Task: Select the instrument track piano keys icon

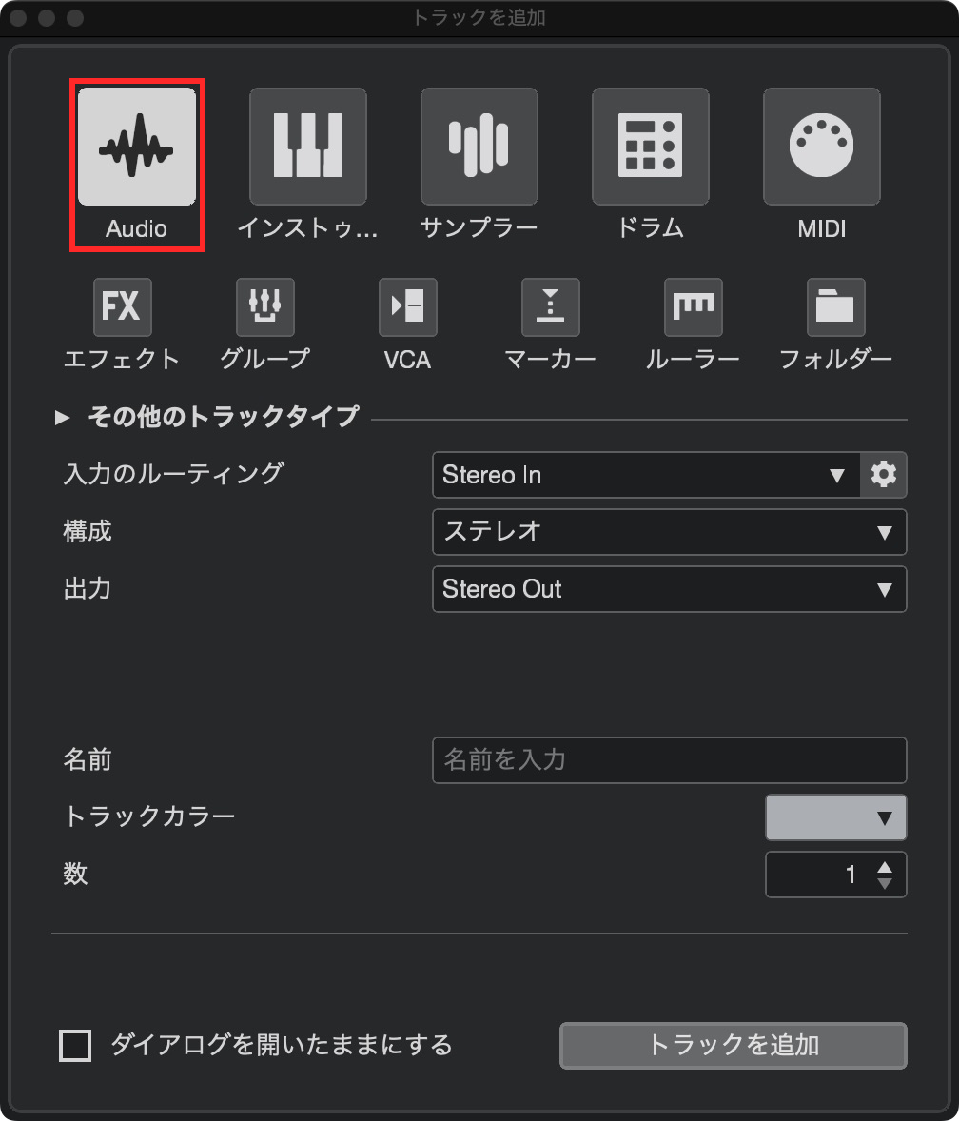Action: pos(308,147)
